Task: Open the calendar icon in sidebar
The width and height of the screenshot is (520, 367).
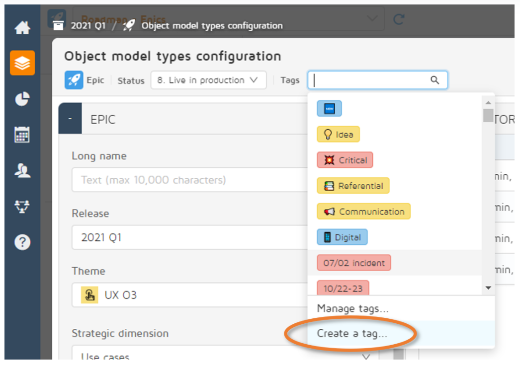Action: point(22,135)
